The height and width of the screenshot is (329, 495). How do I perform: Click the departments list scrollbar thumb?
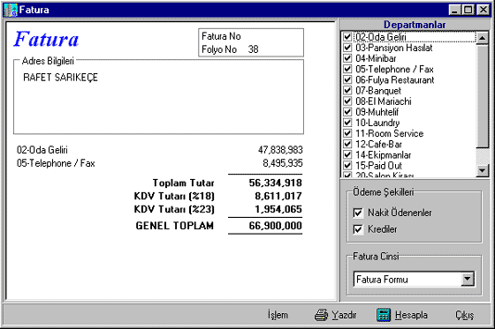pos(482,96)
